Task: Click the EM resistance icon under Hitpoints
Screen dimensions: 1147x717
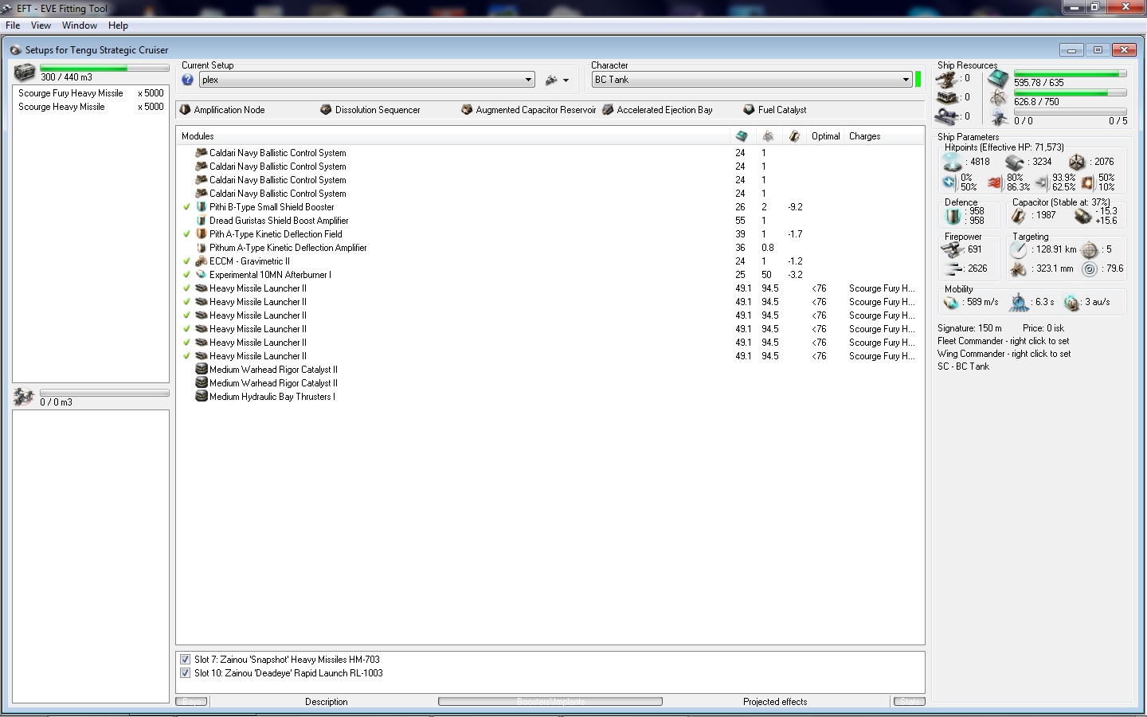Action: tap(949, 182)
